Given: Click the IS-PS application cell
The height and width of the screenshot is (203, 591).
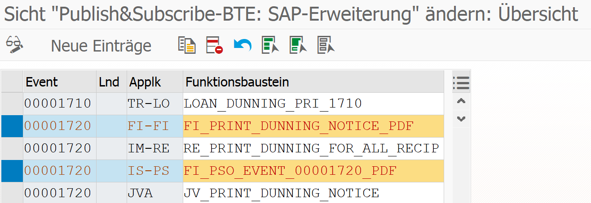Looking at the screenshot, I should click(x=155, y=171).
